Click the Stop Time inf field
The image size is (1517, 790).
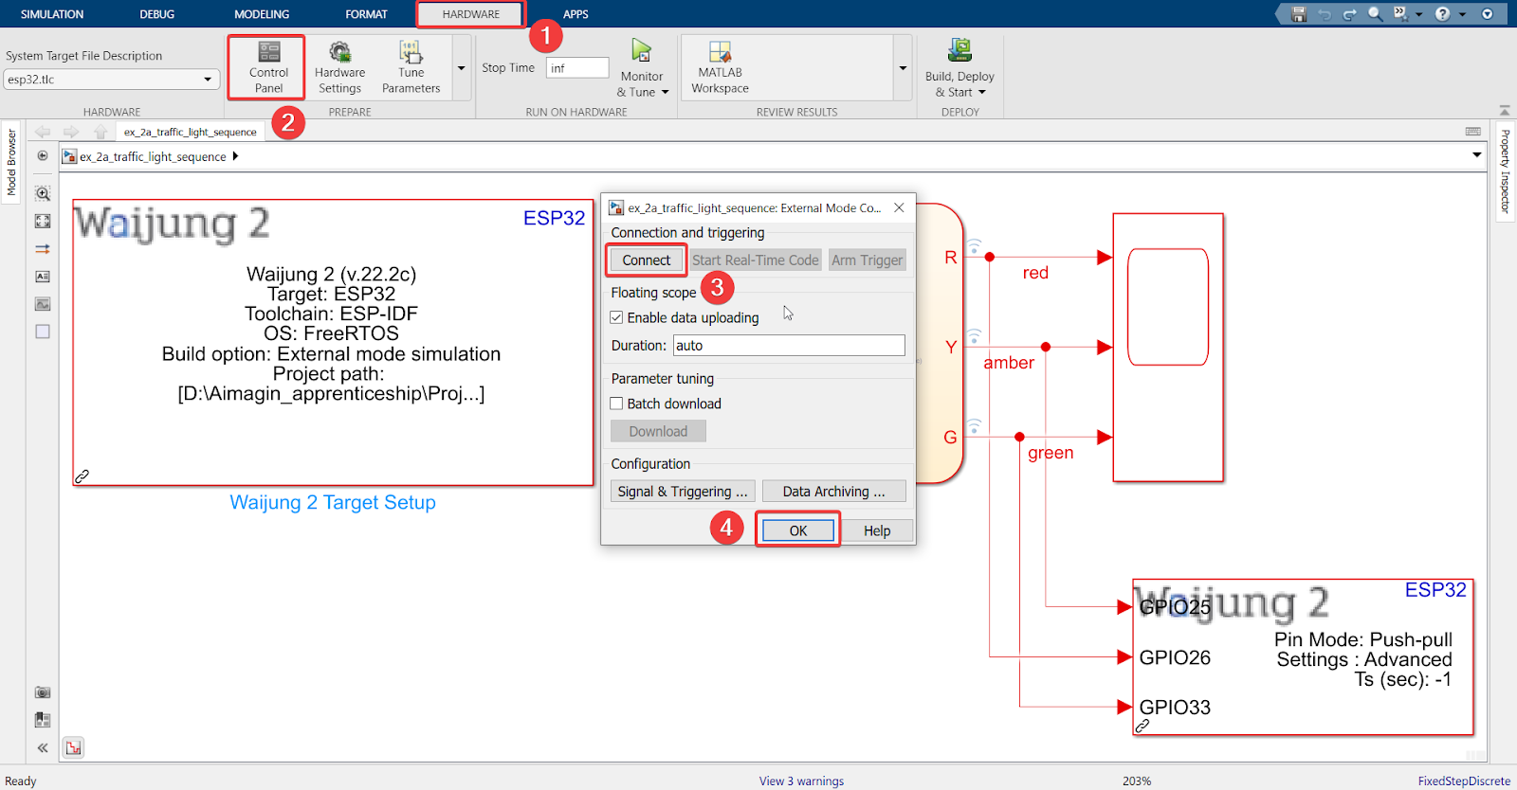[x=577, y=68]
